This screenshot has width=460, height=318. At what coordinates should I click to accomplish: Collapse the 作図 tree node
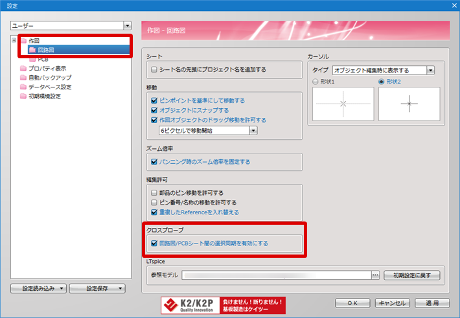(15, 41)
